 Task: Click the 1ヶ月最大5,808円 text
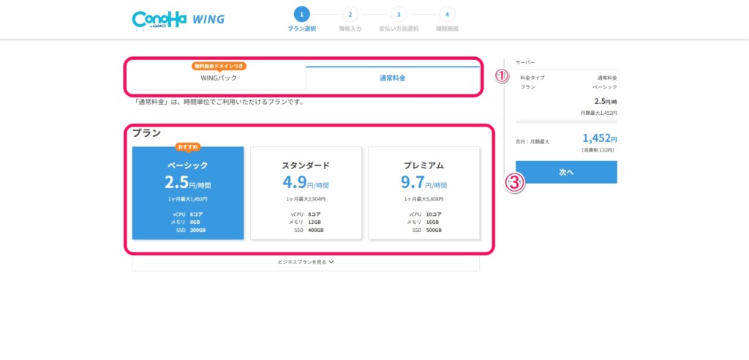tap(424, 199)
